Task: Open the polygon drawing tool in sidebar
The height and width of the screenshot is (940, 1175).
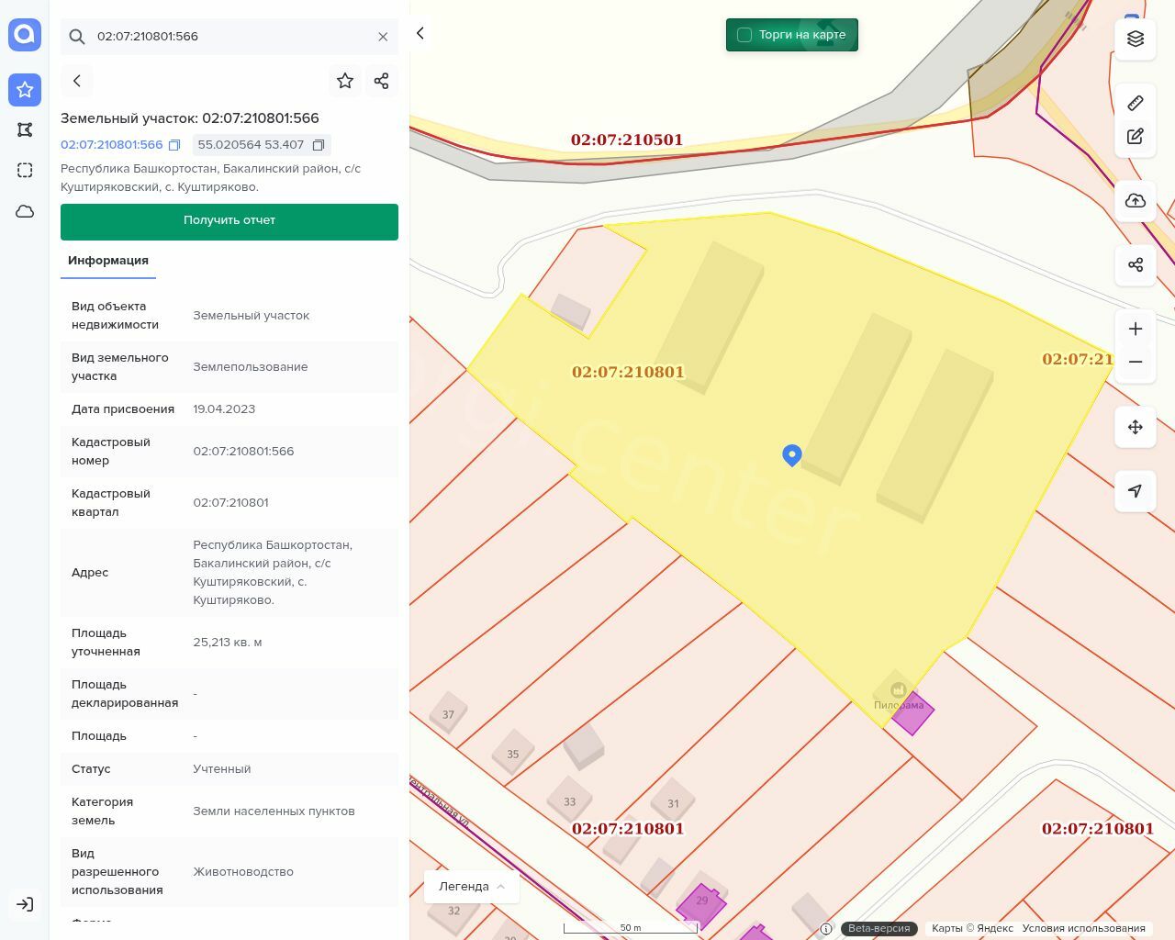Action: point(25,129)
